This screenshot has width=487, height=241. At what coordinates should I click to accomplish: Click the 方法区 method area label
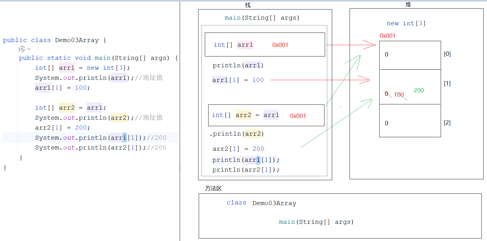[x=213, y=188]
